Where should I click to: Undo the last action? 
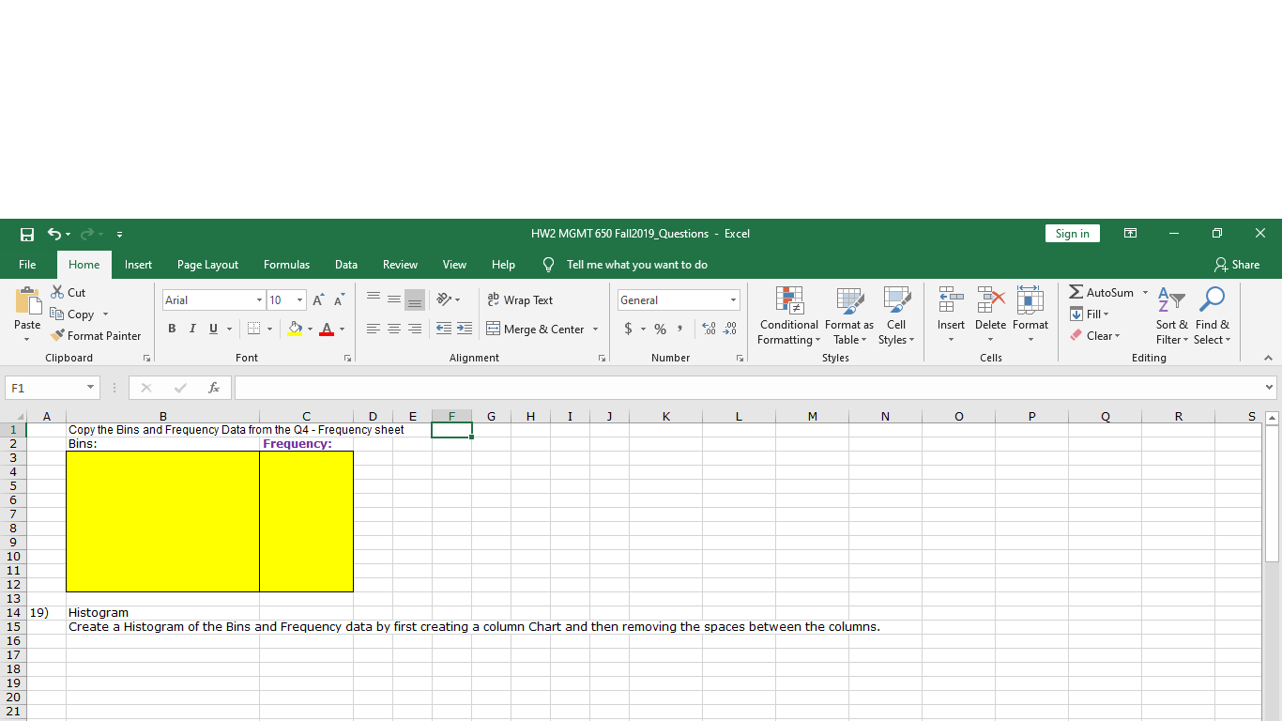54,234
